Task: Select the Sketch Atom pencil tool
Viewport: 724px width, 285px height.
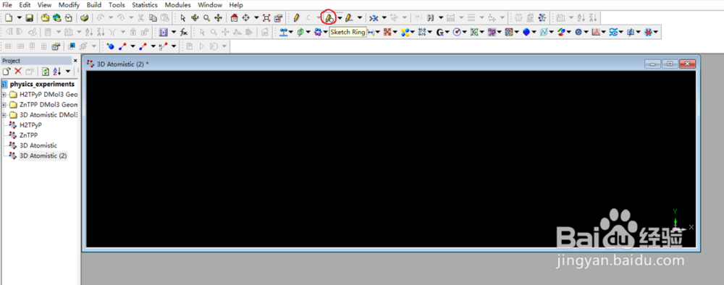Action: [296, 18]
